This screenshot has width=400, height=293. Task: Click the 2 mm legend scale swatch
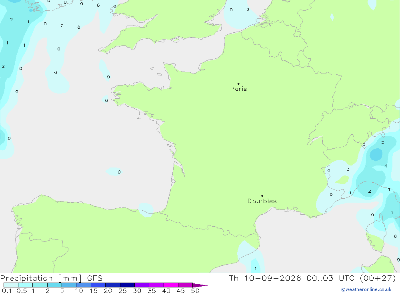click(x=54, y=285)
